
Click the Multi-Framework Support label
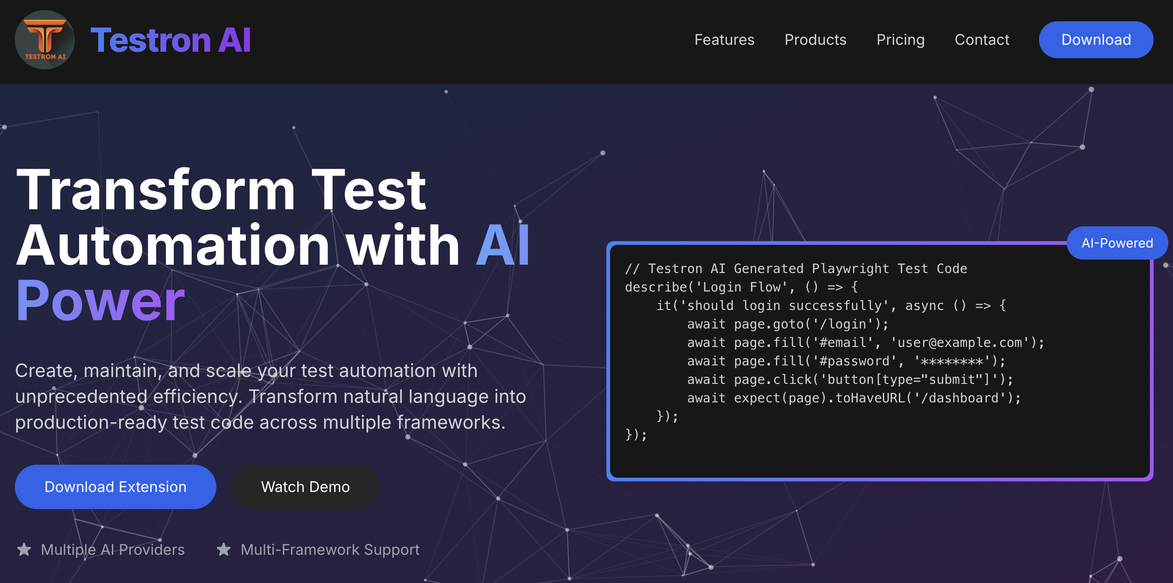click(x=329, y=550)
